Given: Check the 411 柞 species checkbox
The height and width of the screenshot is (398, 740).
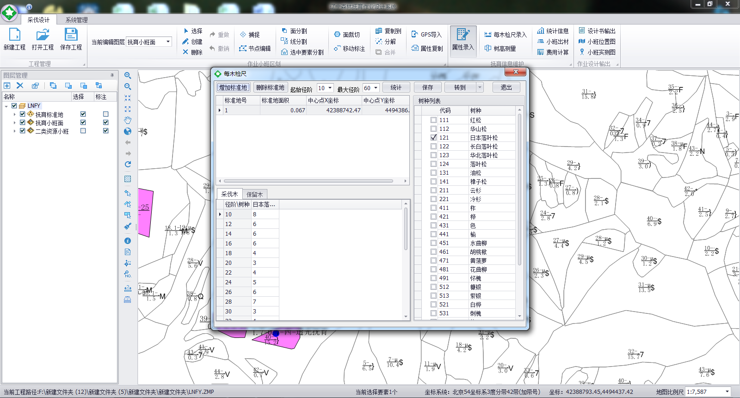Looking at the screenshot, I should (x=433, y=208).
